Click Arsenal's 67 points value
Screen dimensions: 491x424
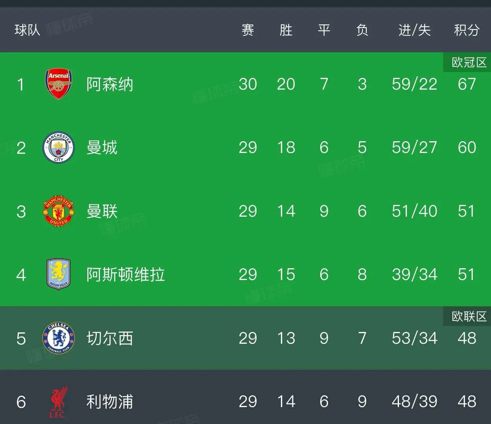coord(467,84)
